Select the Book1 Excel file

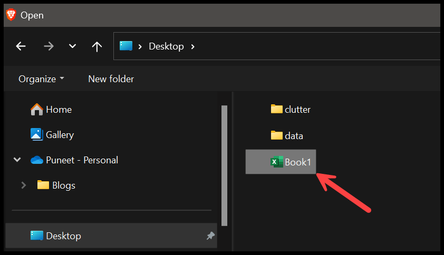click(x=281, y=162)
